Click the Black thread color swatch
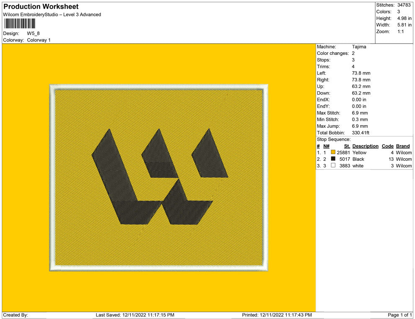This screenshot has width=415, height=319. coord(332,159)
